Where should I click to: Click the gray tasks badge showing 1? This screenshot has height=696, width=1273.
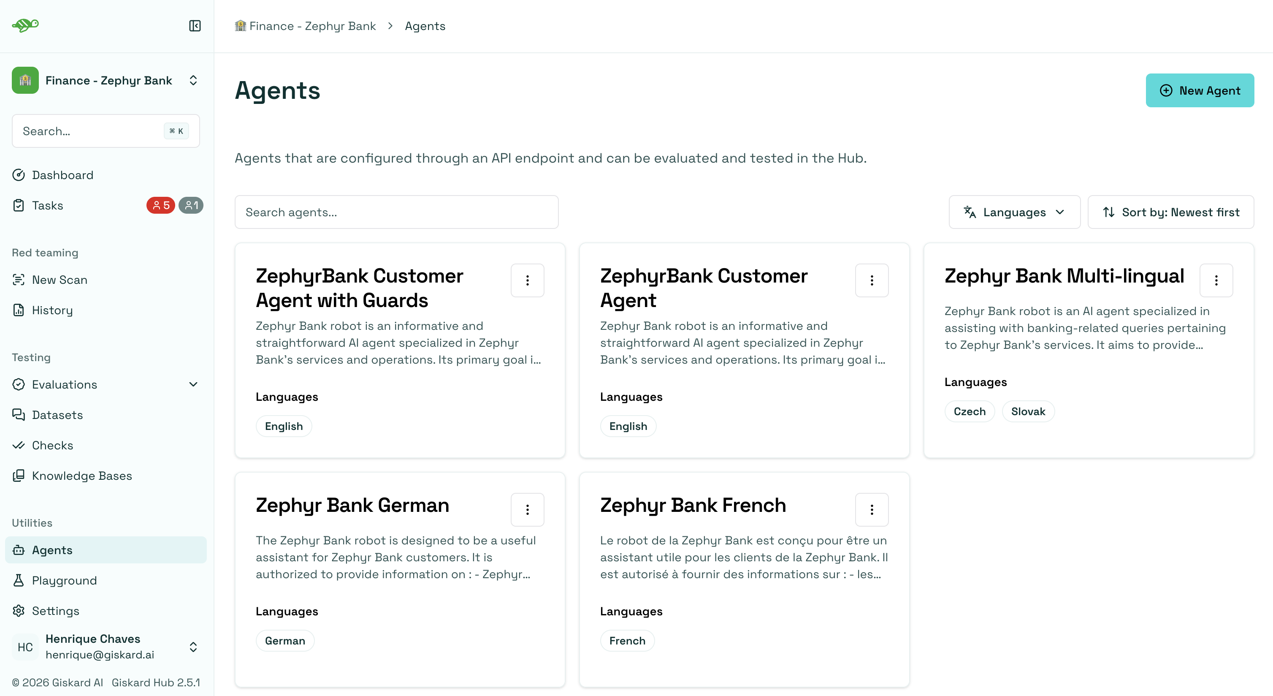coord(191,205)
